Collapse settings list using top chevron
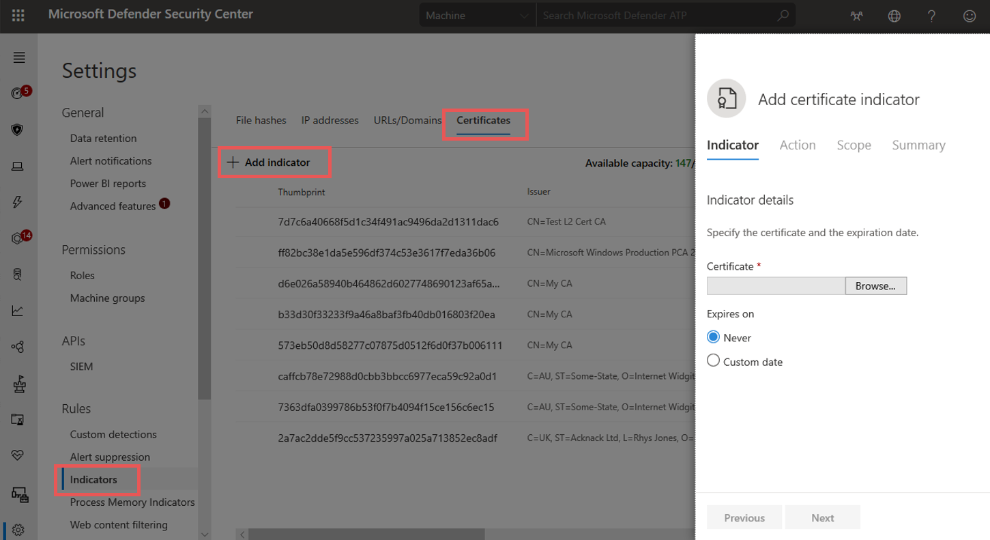 tap(204, 110)
